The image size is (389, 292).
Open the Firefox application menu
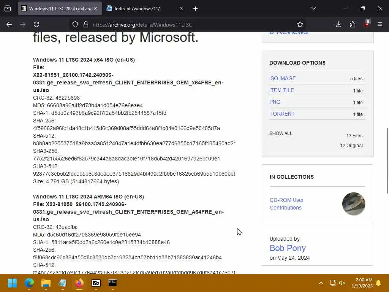coord(380,24)
